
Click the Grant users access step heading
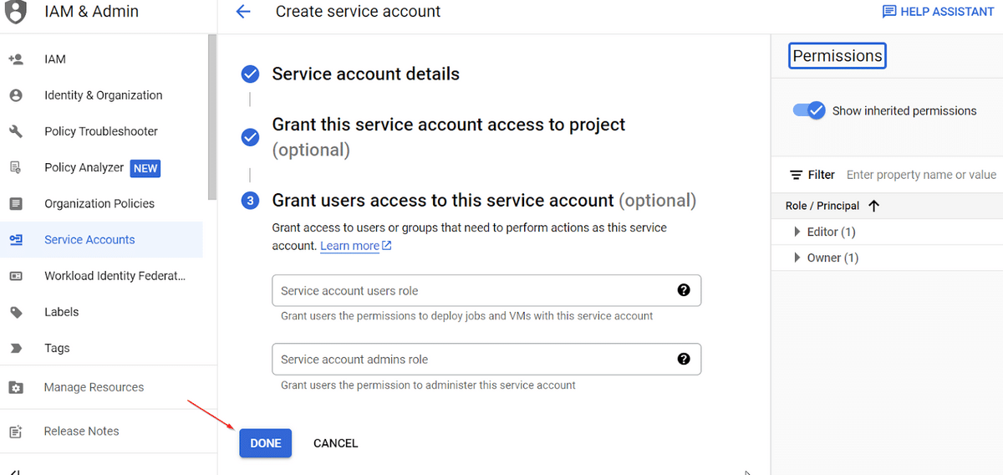[484, 201]
